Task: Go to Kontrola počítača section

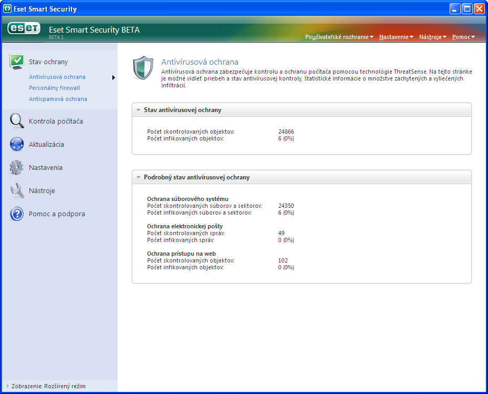Action: (56, 122)
